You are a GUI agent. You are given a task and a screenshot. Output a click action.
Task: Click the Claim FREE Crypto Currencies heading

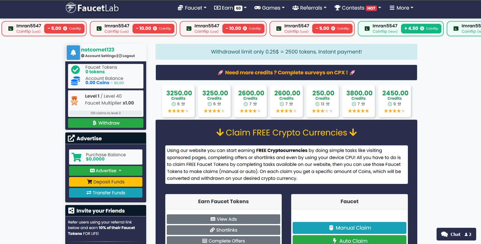[286, 133]
